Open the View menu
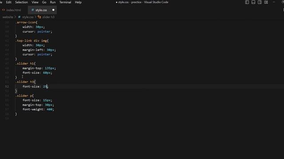The width and height of the screenshot is (284, 159). pyautogui.click(x=35, y=2)
